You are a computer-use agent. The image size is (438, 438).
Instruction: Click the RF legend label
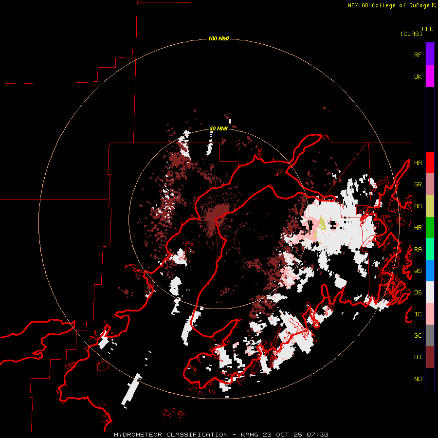point(418,55)
